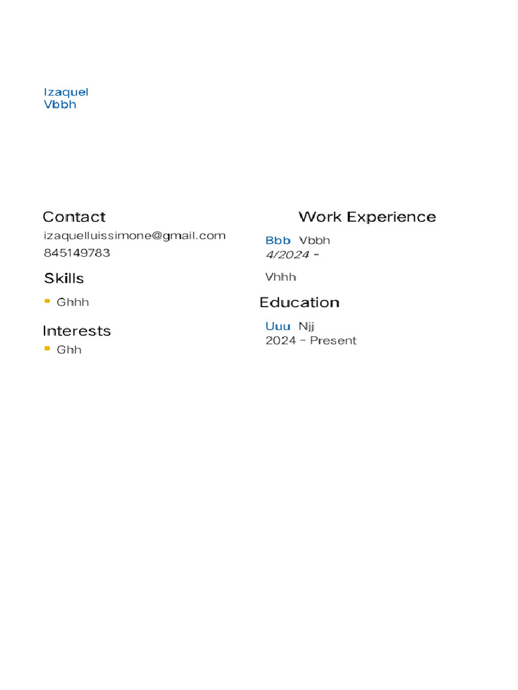Screen dimensions: 518x690
Task: Click the 4/2024 date text
Action: pos(288,255)
